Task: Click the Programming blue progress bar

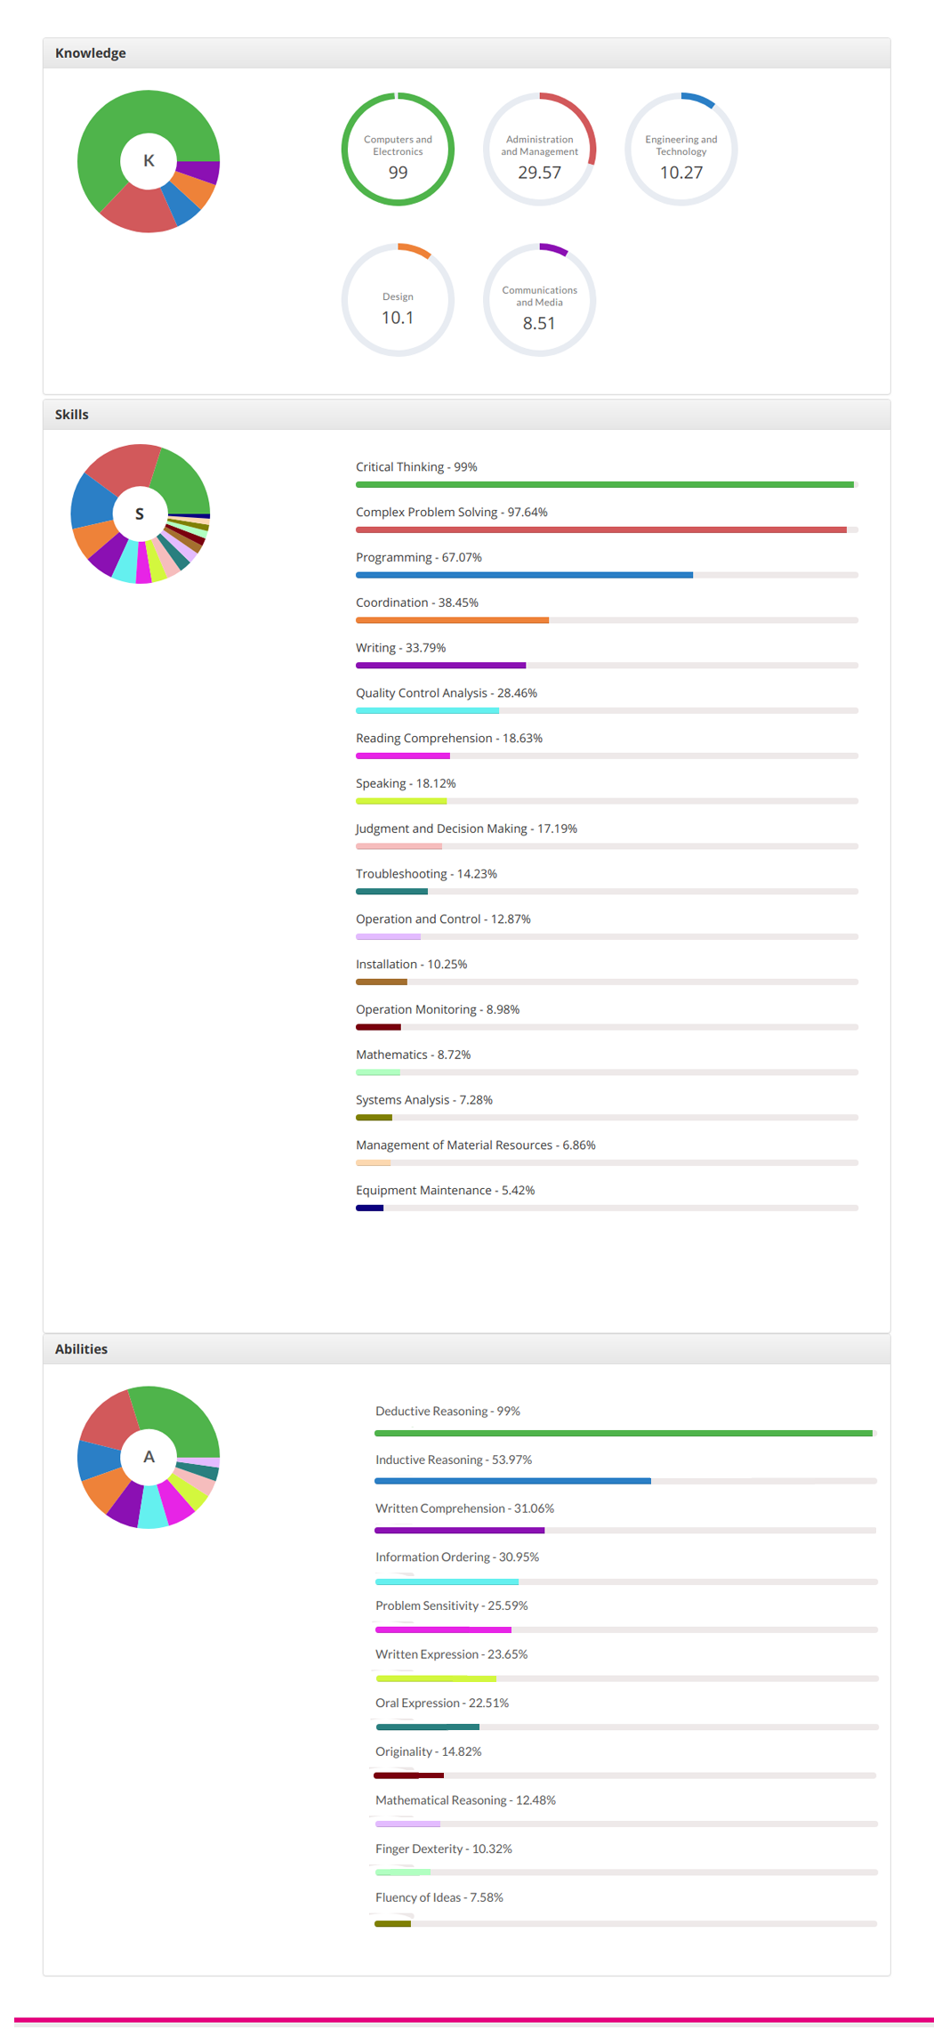Action: click(x=607, y=575)
